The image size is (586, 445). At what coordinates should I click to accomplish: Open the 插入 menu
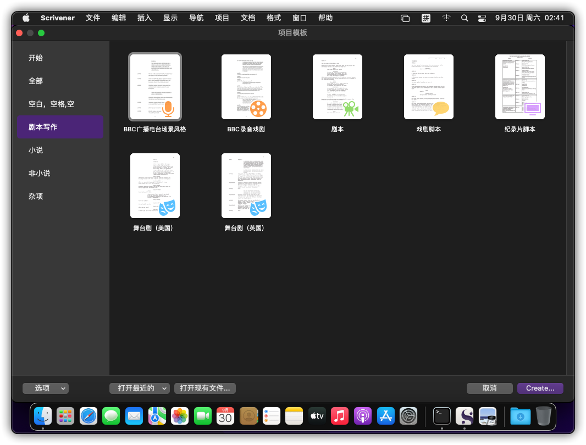pyautogui.click(x=144, y=18)
